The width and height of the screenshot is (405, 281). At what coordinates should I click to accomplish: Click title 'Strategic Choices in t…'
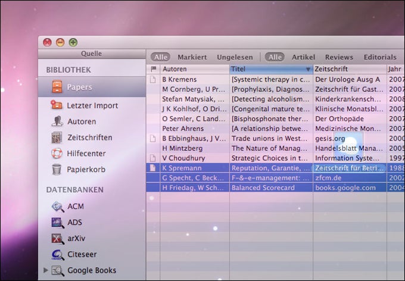[x=271, y=158]
